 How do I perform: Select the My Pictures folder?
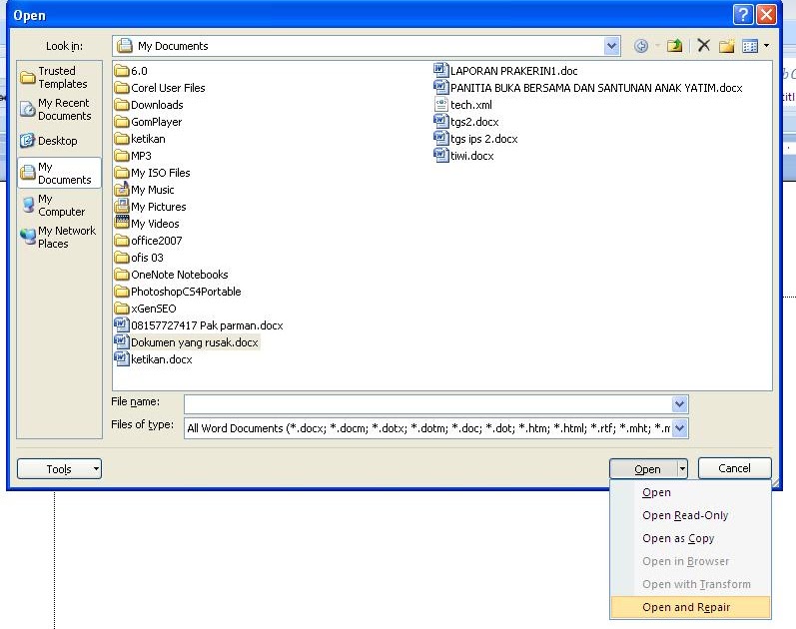150,207
